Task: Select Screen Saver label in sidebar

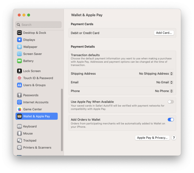Action: (33, 54)
